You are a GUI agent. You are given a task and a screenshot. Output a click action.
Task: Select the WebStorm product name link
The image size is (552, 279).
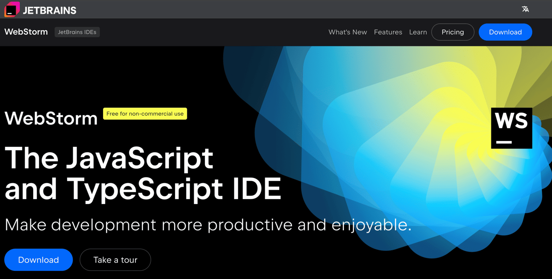[x=25, y=32]
